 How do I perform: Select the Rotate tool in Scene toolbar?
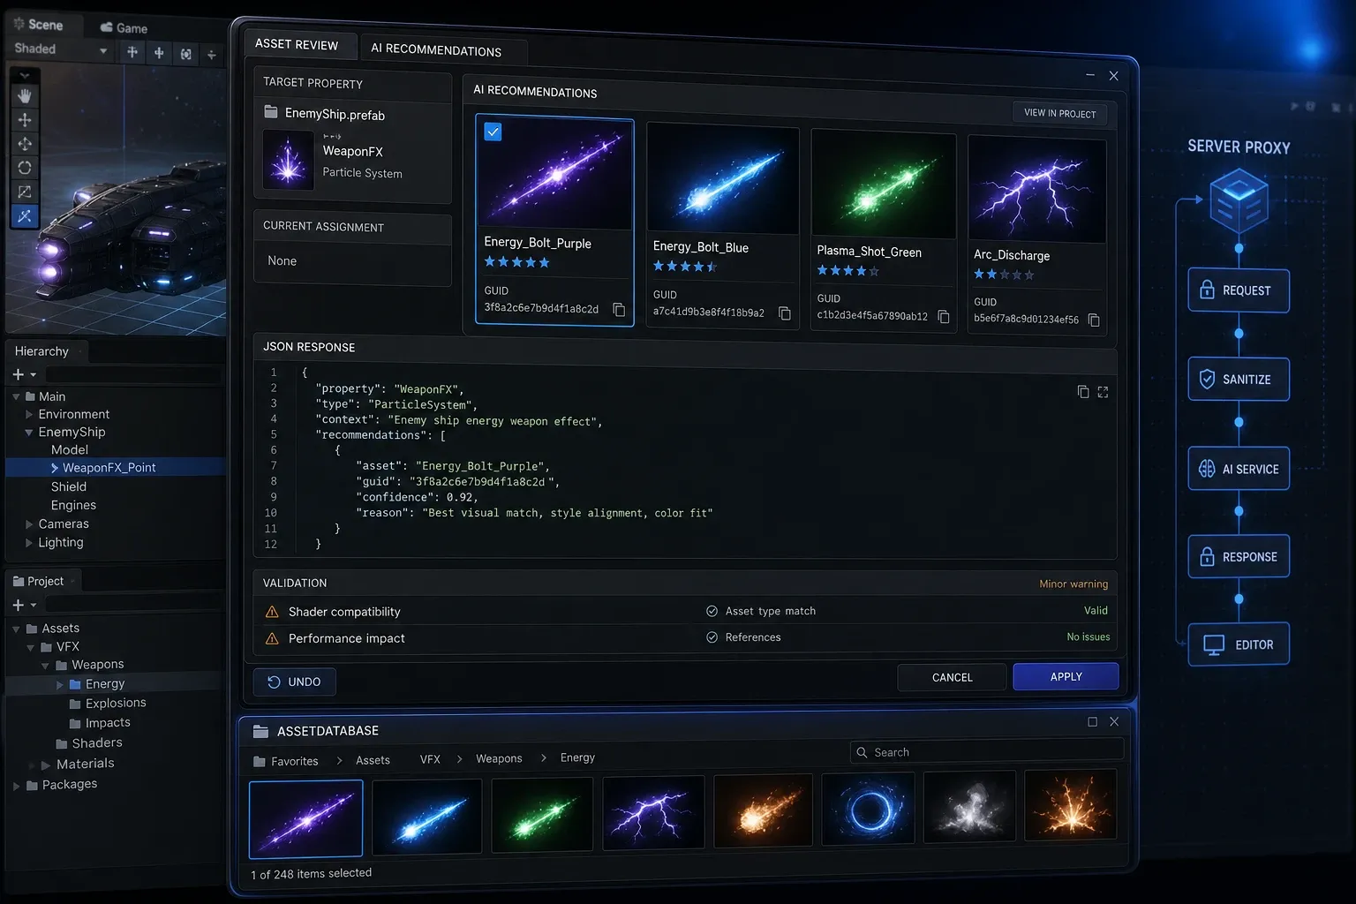point(25,167)
